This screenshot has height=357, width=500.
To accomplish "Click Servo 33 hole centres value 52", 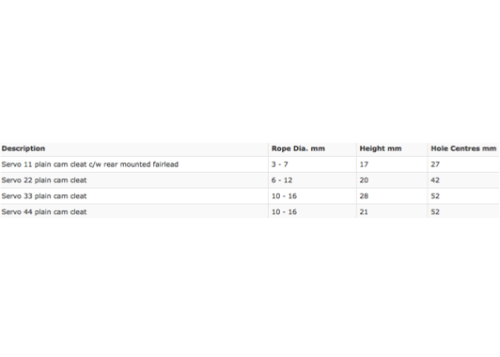I will click(x=435, y=196).
